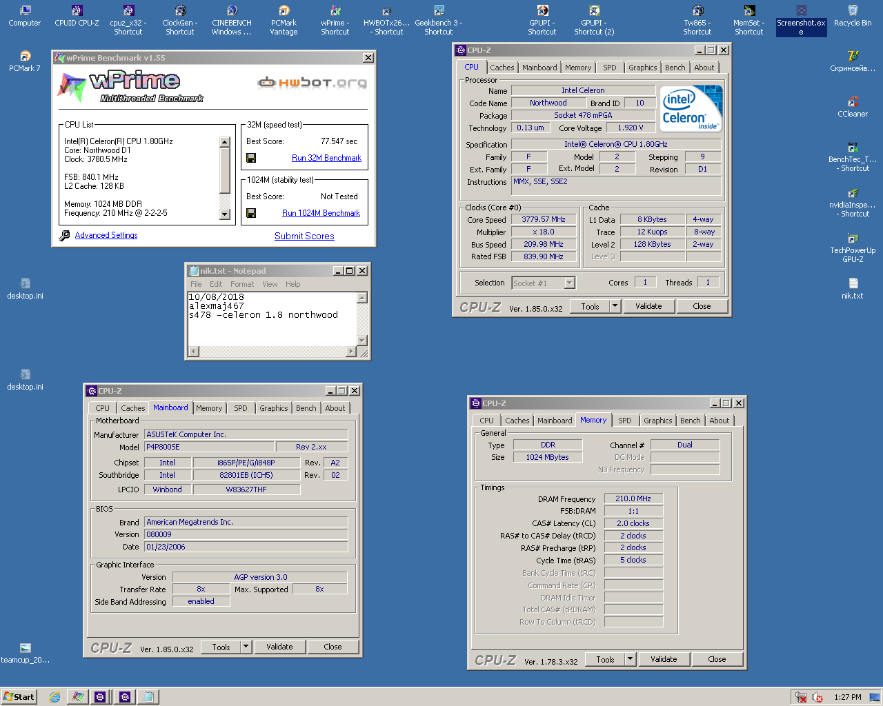Click the Core Speed value 3779.57 MHz

tap(544, 219)
